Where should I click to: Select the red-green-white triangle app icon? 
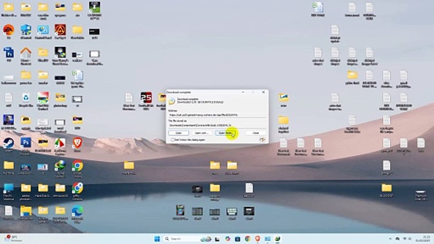[x=60, y=143]
